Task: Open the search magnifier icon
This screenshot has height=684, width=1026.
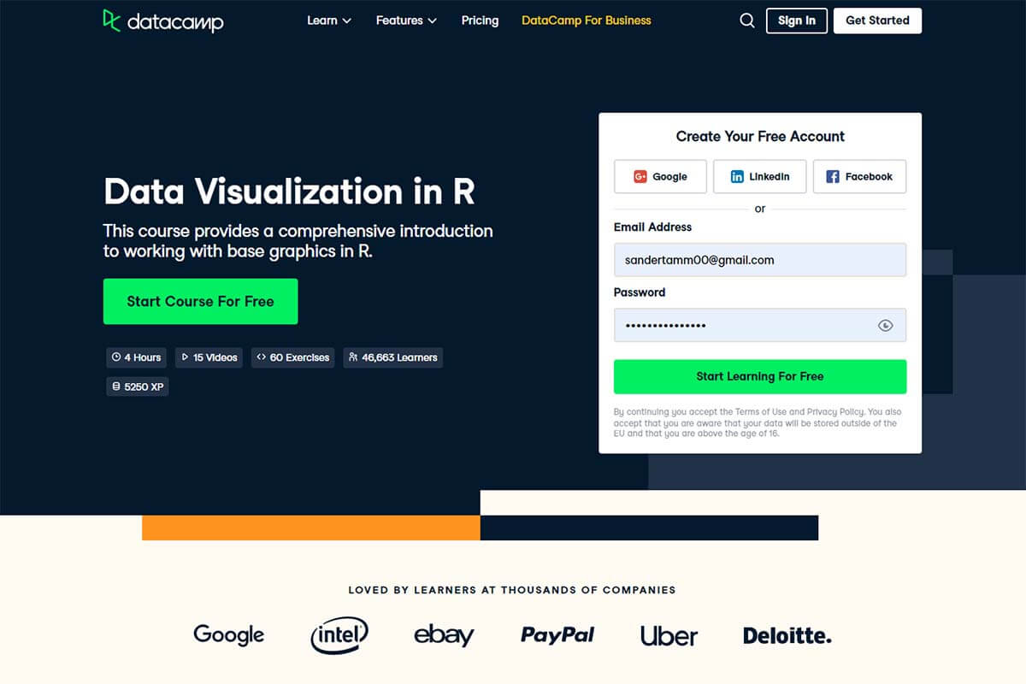Action: click(747, 21)
